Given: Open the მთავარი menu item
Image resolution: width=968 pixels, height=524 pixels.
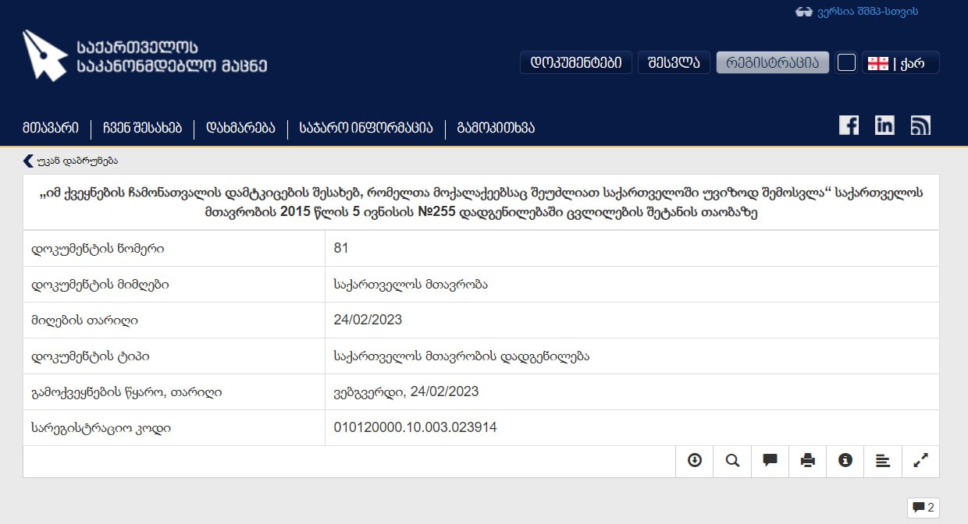Looking at the screenshot, I should click(51, 128).
